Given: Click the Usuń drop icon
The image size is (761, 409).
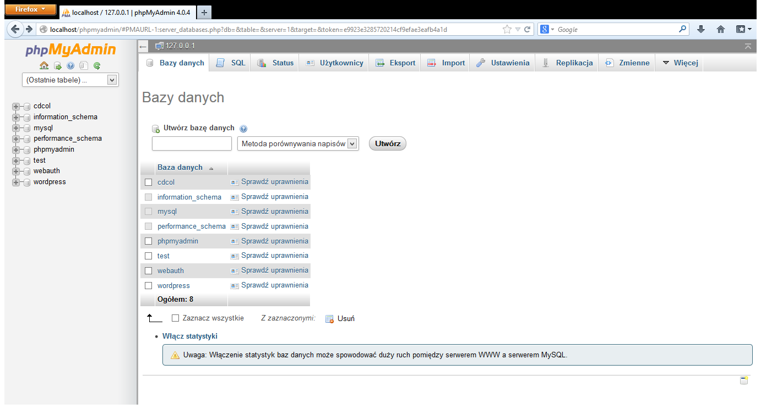Looking at the screenshot, I should [329, 319].
